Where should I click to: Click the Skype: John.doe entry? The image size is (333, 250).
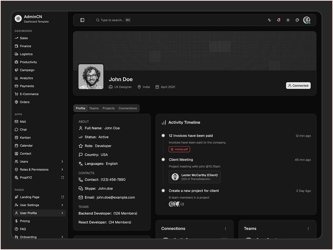click(96, 188)
